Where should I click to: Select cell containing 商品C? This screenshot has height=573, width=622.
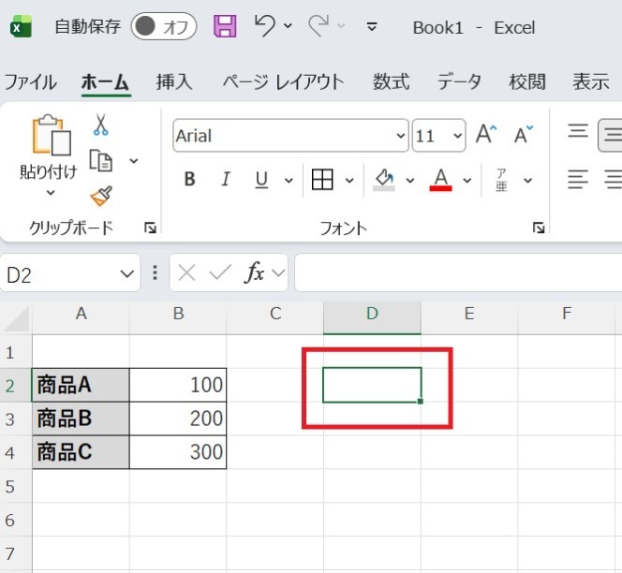81,452
